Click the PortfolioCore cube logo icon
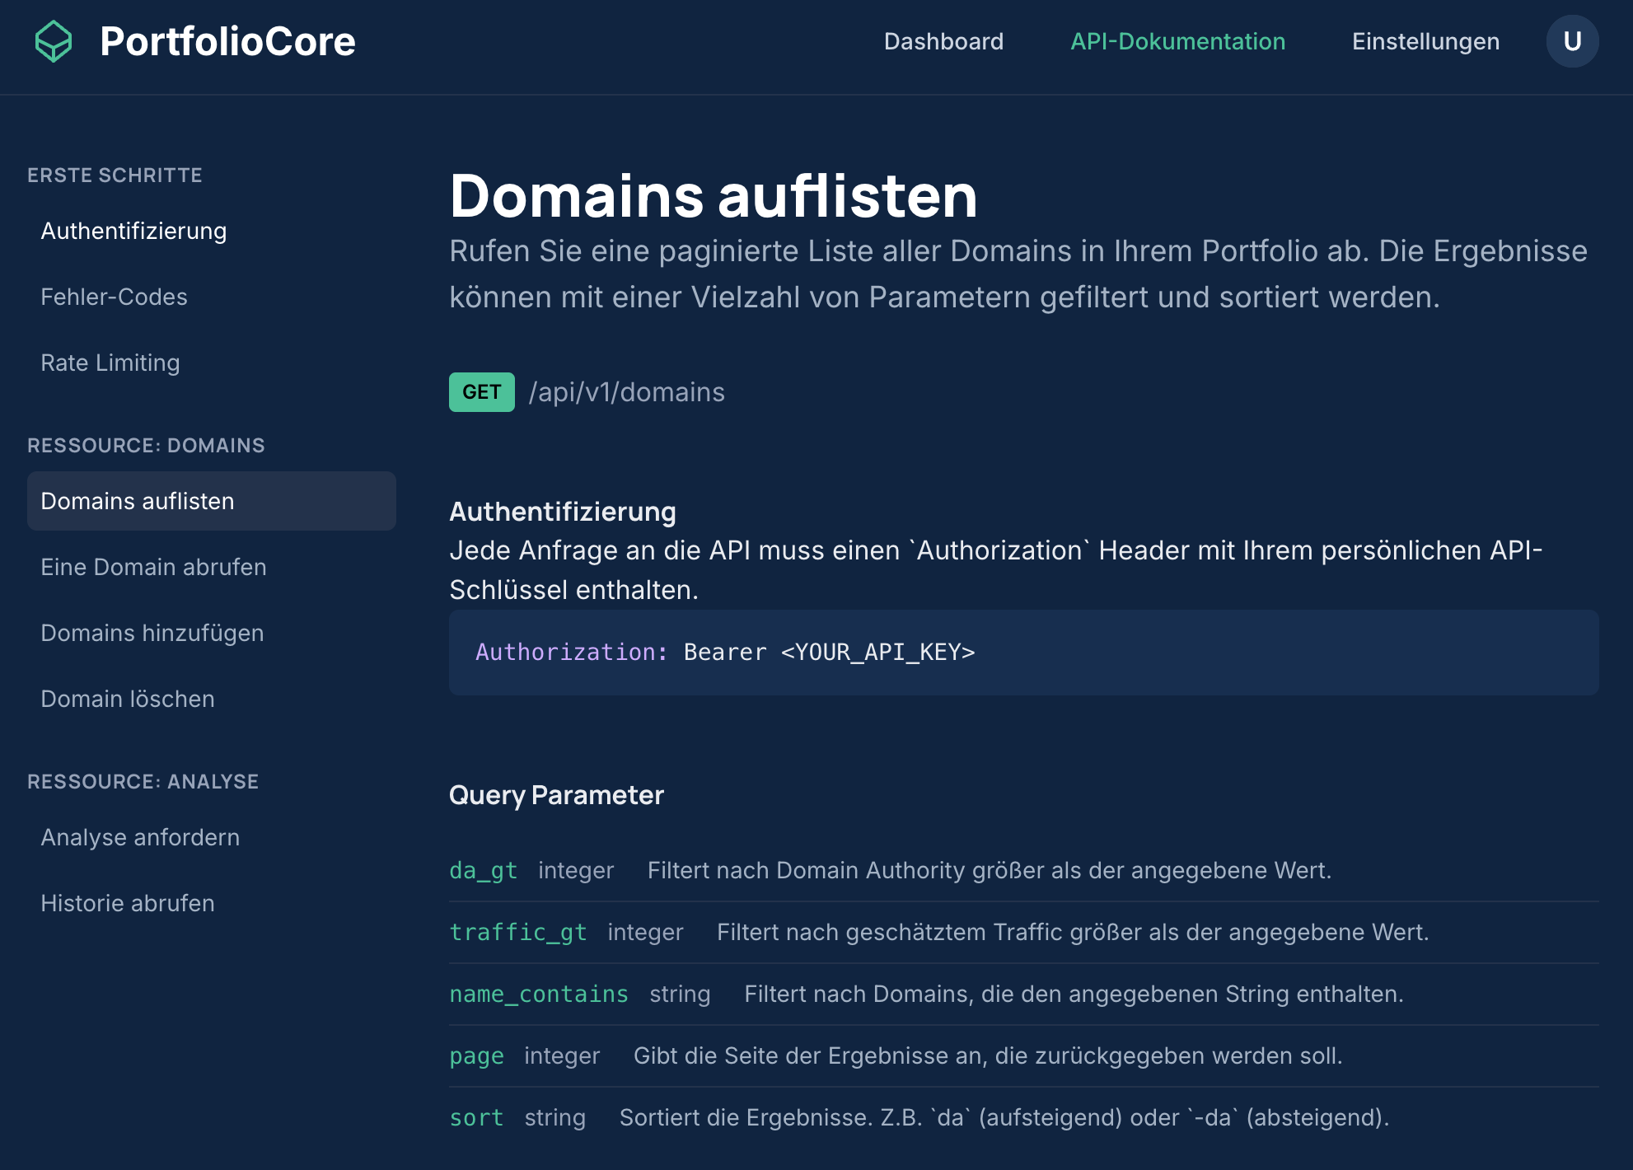The width and height of the screenshot is (1633, 1170). (54, 40)
